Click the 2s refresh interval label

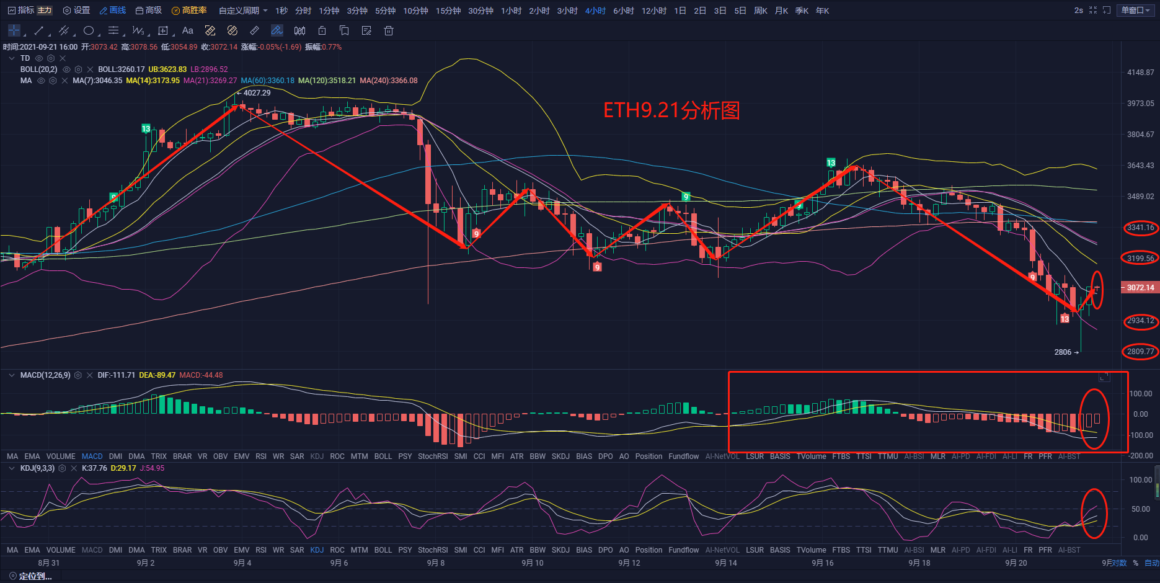1079,11
